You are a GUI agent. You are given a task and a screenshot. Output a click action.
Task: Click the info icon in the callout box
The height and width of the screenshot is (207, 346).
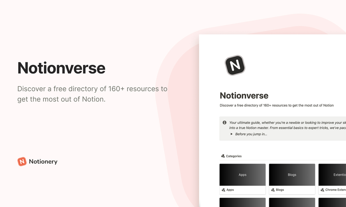click(x=224, y=123)
